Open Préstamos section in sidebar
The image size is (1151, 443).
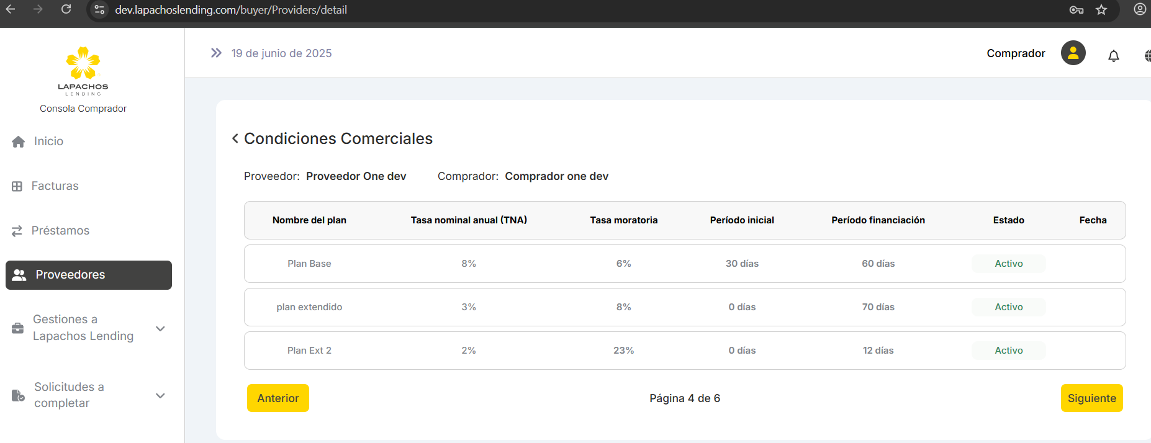pos(60,231)
